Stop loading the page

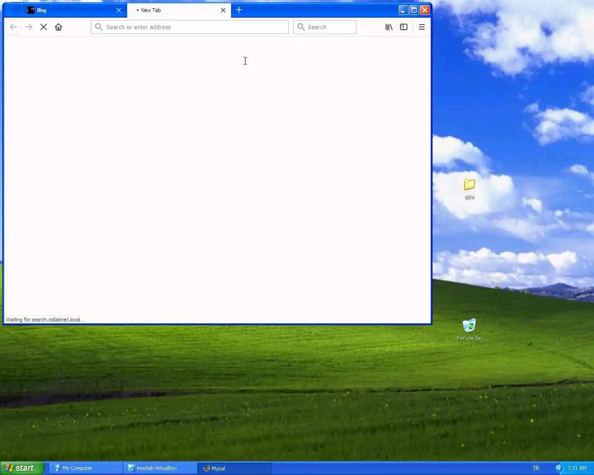[x=44, y=27]
